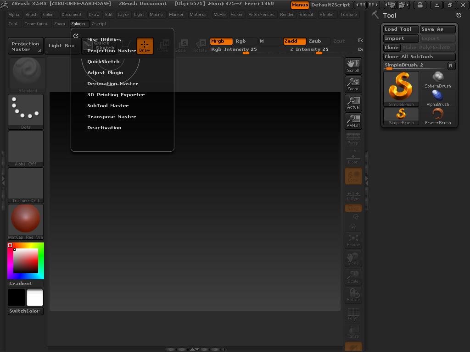The width and height of the screenshot is (470, 352).
Task: Click the Clone All SubTools button
Action: pyautogui.click(x=420, y=56)
